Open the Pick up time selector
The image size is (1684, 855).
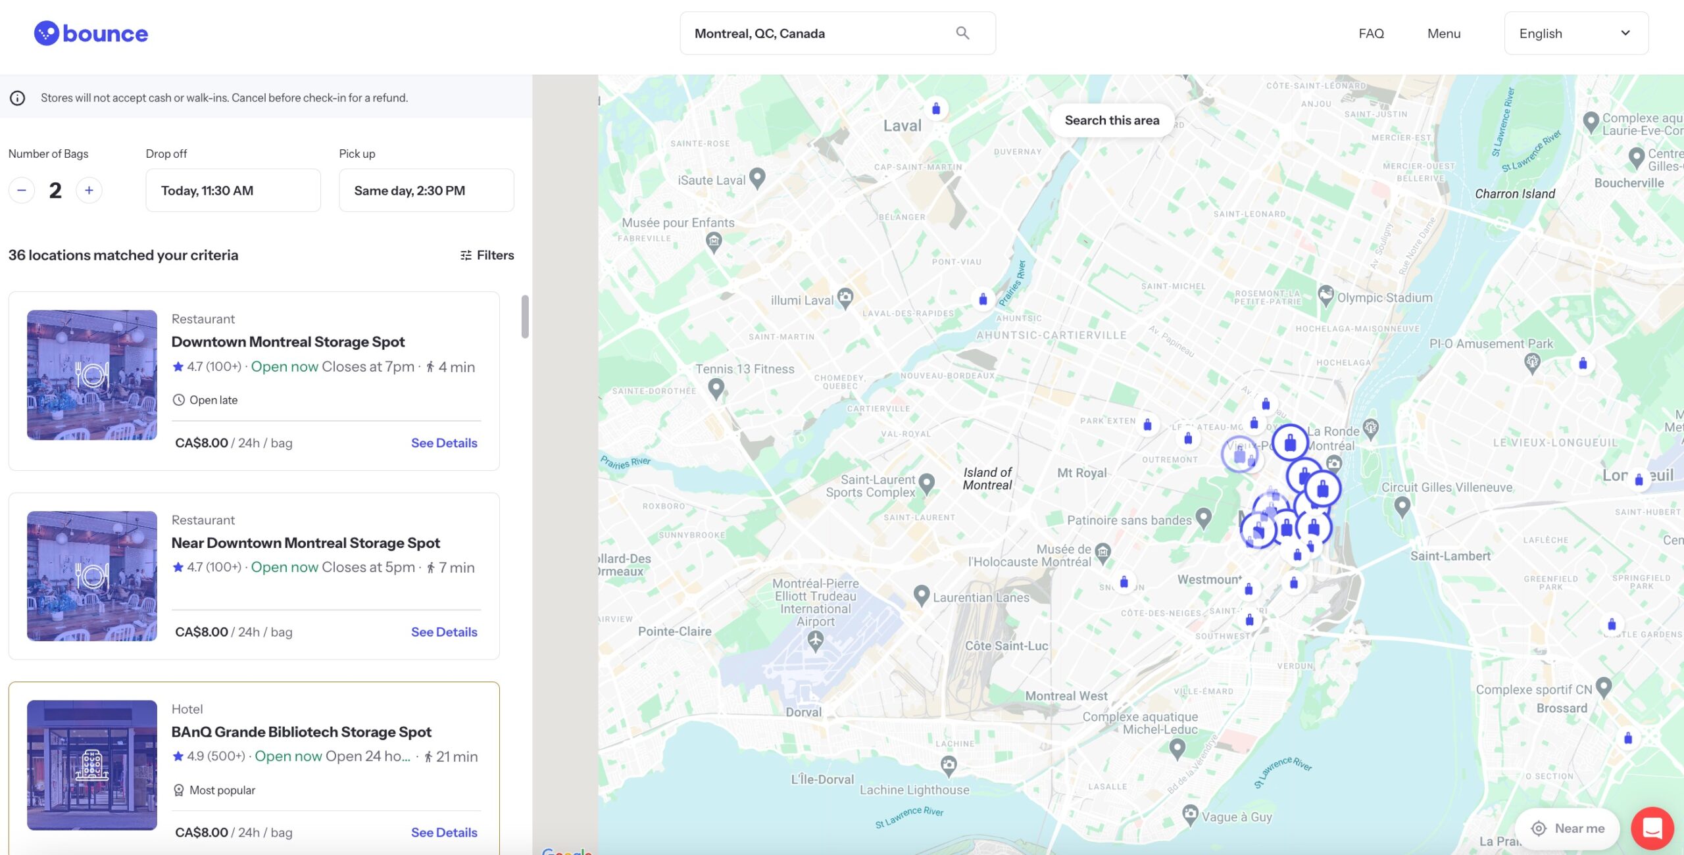click(426, 190)
